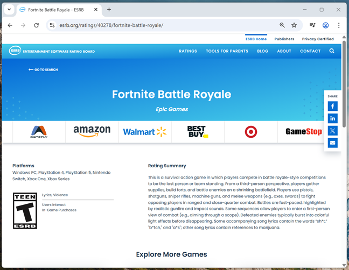Select the Publishers top link
Viewport: 349px width, 270px height.
coord(284,39)
